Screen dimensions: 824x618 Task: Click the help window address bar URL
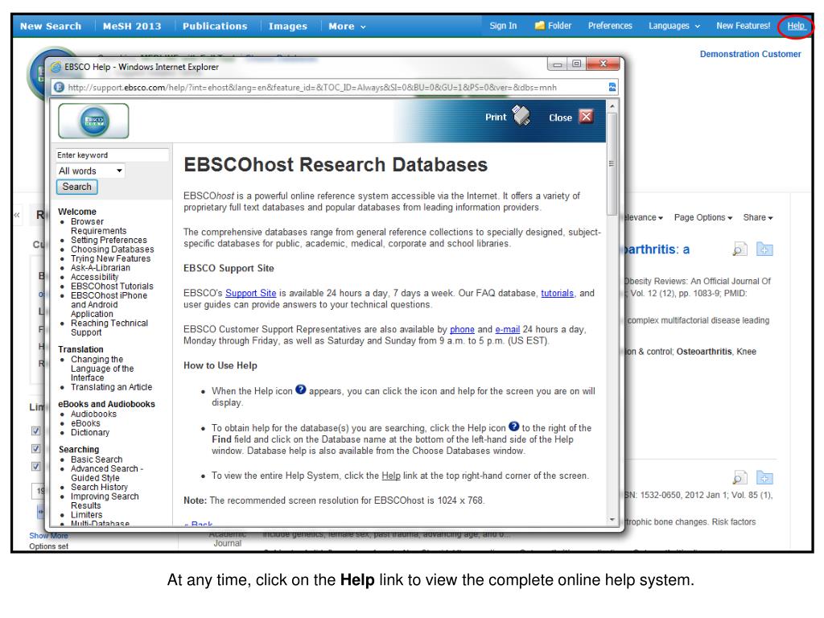[x=312, y=87]
